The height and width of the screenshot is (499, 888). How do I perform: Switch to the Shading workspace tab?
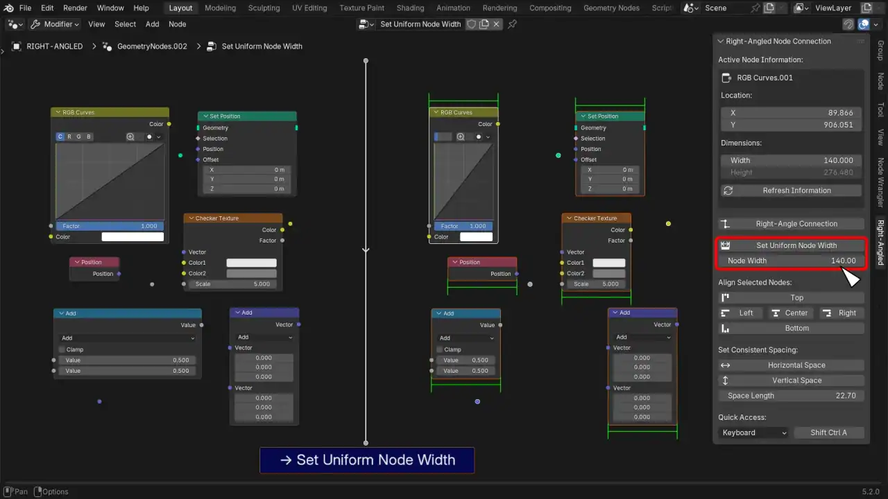tap(410, 8)
